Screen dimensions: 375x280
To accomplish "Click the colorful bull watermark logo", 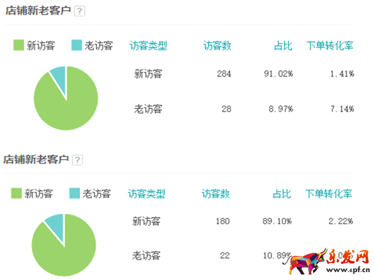I will point(305,261).
